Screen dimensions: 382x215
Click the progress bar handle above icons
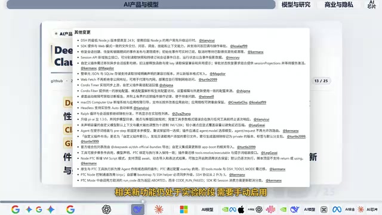pos(143,201)
